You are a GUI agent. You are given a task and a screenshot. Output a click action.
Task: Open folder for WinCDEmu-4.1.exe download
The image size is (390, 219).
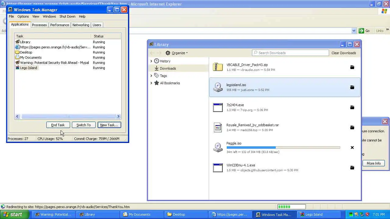tap(352, 168)
